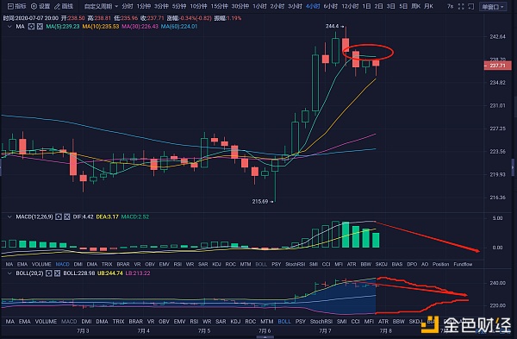Select the 1分钟 timeframe
The image size is (517, 339).
coord(144,6)
